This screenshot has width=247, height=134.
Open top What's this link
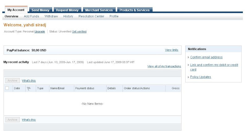click(x=29, y=81)
